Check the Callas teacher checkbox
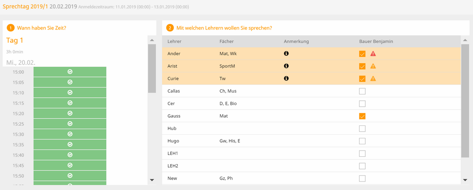Screen dimensions: 473x190 coord(362,91)
